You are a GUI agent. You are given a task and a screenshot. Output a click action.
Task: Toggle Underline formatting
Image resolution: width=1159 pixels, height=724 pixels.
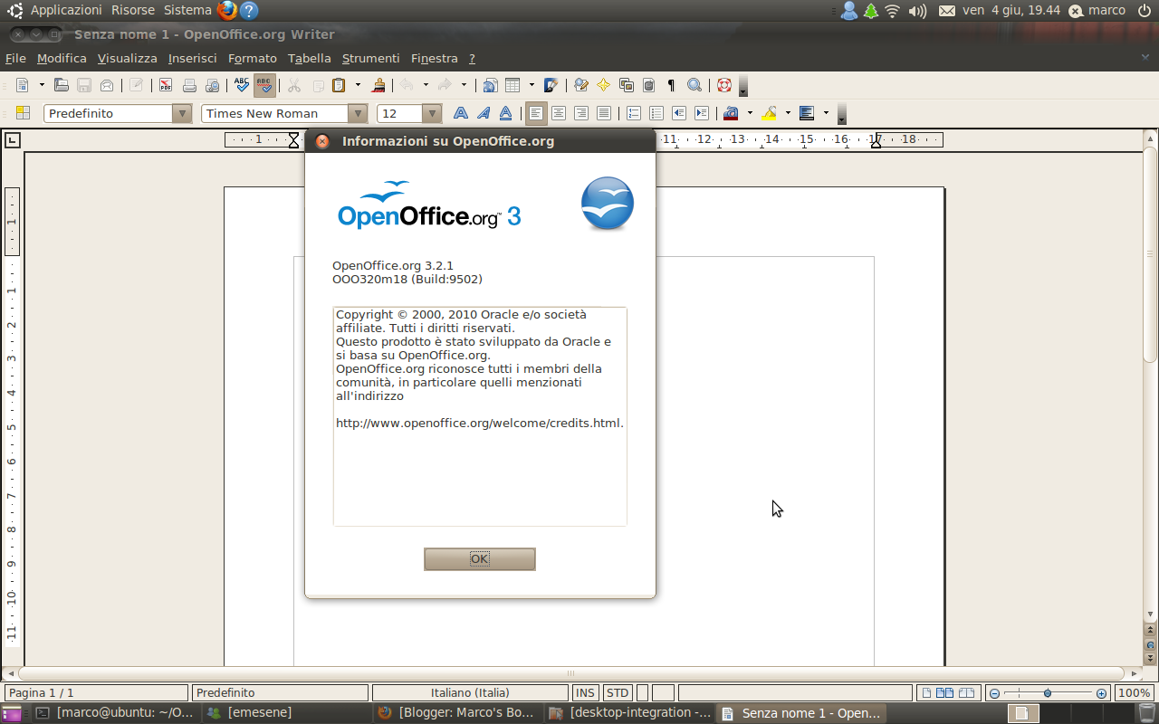click(x=506, y=113)
